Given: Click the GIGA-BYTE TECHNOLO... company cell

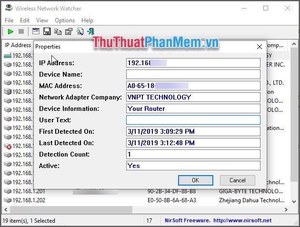Looking at the screenshot, I should click(251, 191).
